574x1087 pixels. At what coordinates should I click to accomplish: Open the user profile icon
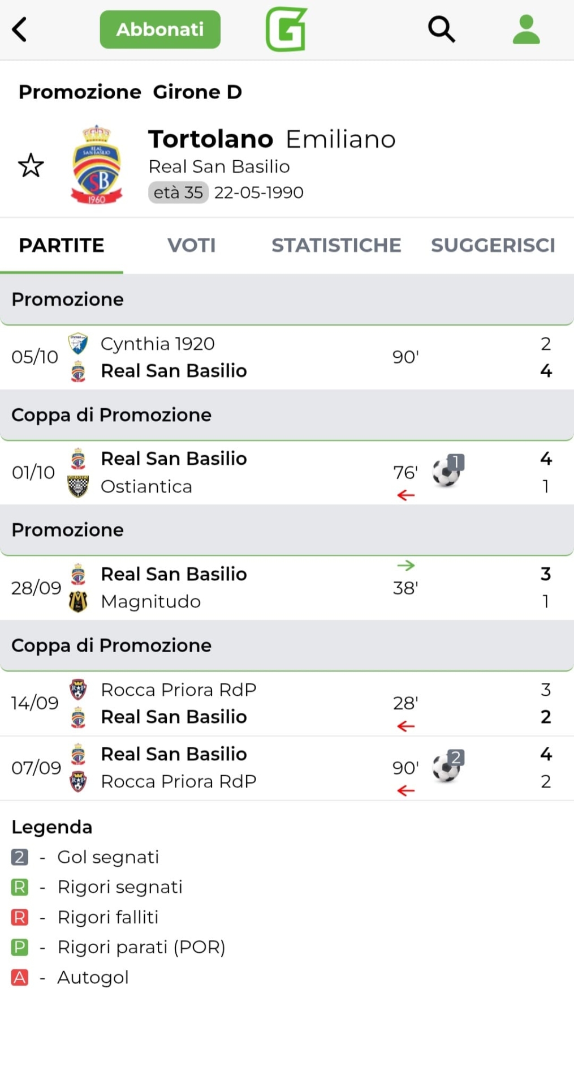point(526,29)
